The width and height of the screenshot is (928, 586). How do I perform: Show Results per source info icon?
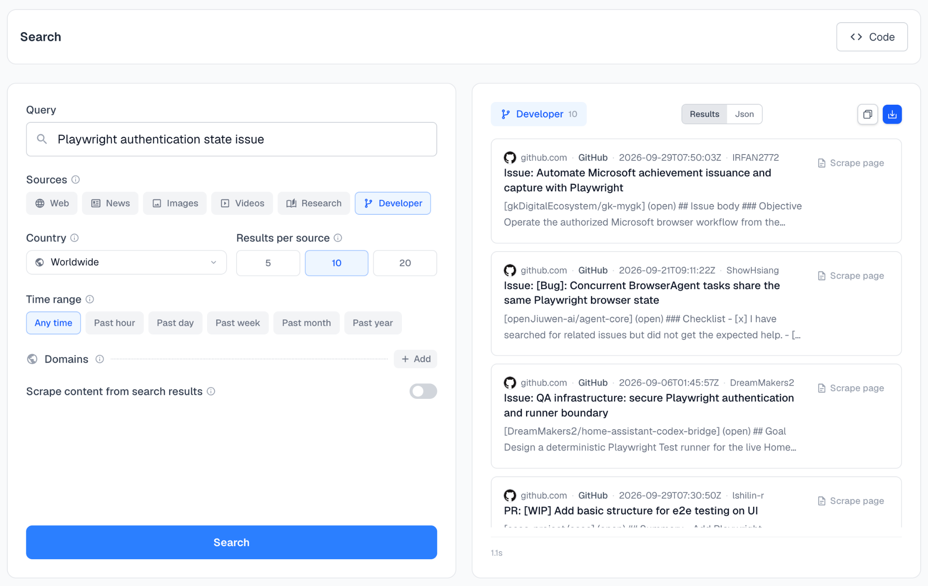click(x=338, y=238)
